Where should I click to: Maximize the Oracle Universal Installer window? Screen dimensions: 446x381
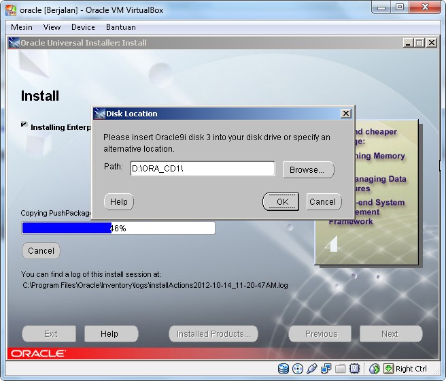click(x=419, y=43)
